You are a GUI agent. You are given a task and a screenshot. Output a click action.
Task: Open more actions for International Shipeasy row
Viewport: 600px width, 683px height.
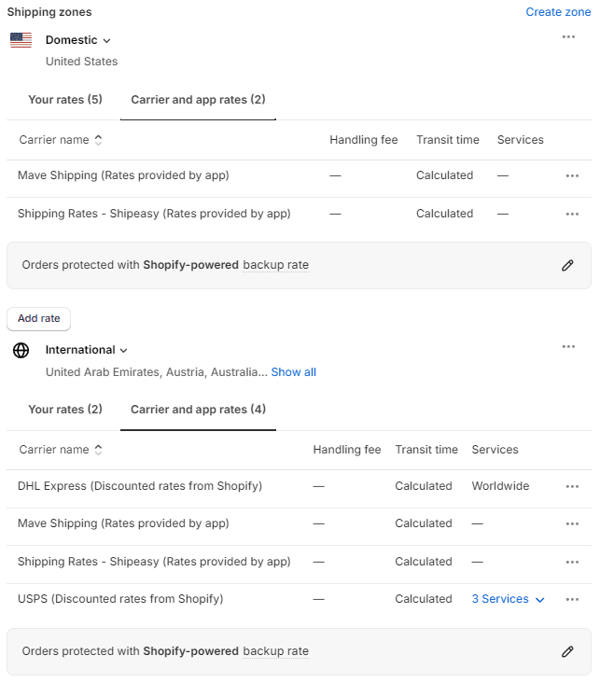pyautogui.click(x=572, y=563)
